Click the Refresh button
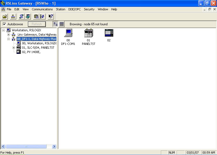The width and height of the screenshot is (217, 155). pyautogui.click(x=37, y=24)
